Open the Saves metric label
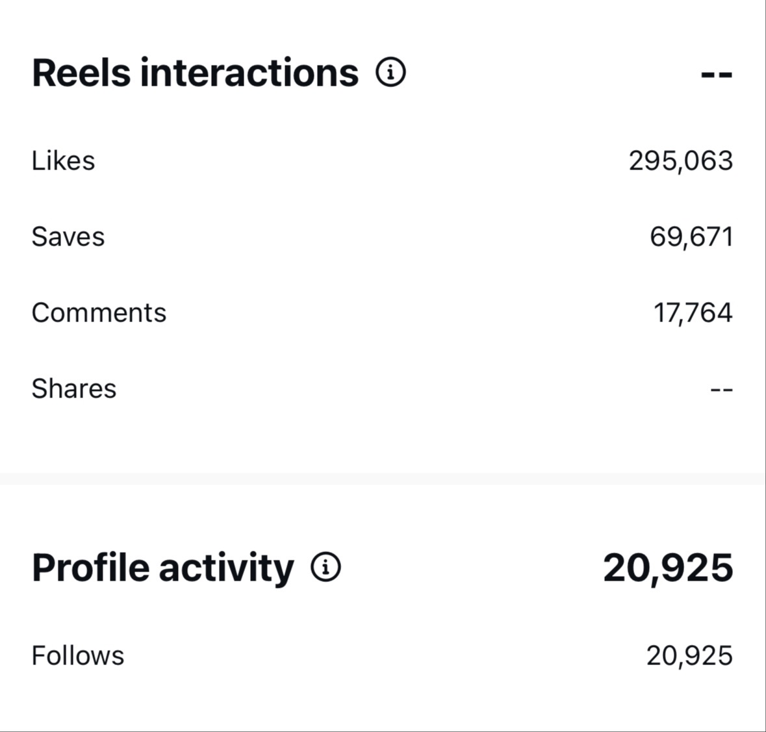 (68, 236)
